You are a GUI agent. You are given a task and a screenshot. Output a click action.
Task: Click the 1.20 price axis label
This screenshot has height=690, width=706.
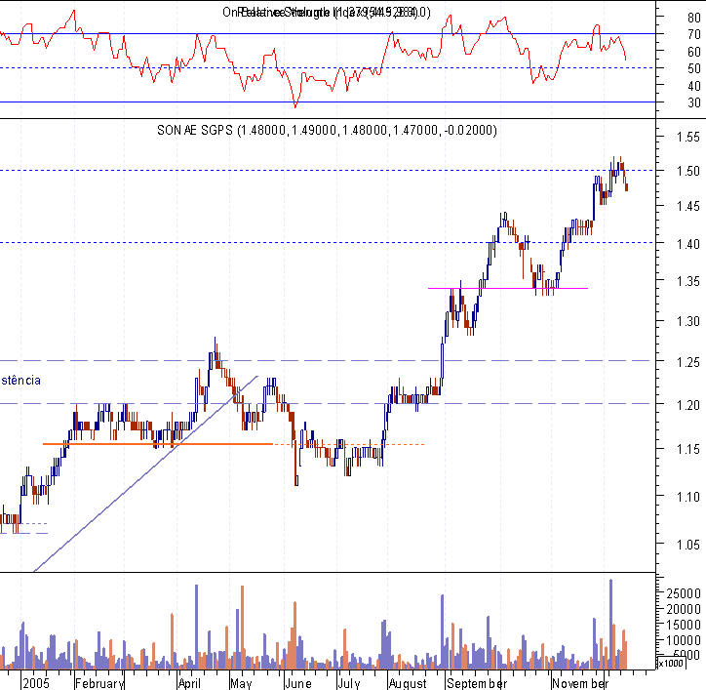[688, 405]
